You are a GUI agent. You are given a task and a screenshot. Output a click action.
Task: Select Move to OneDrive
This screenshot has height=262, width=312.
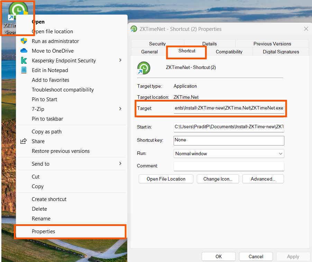click(72, 51)
